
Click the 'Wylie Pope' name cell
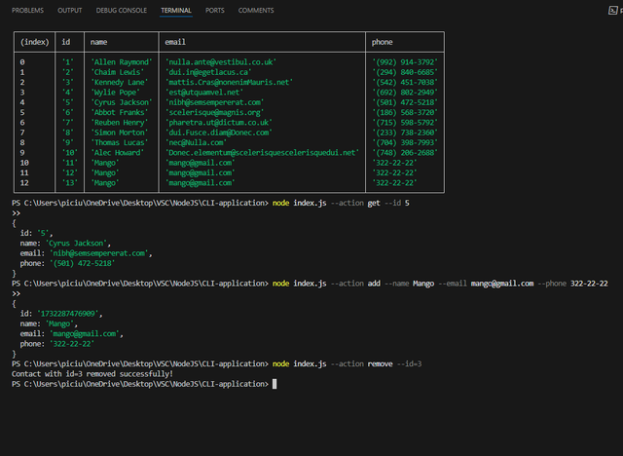(115, 93)
